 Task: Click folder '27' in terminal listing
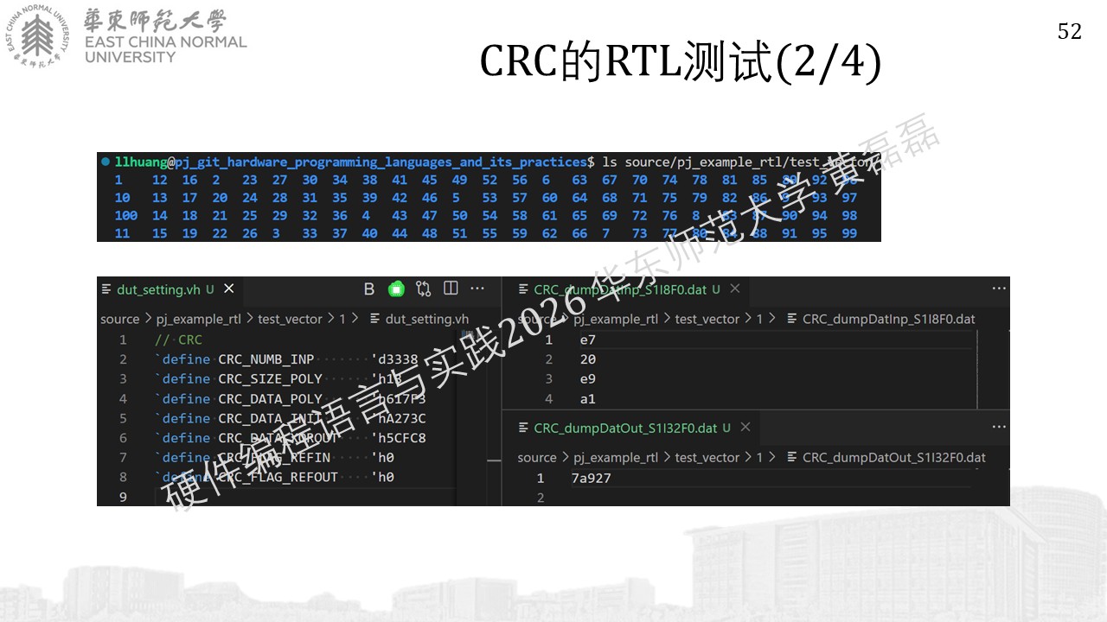279,180
